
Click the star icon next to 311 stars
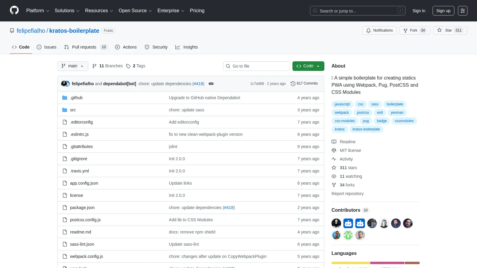(x=334, y=168)
